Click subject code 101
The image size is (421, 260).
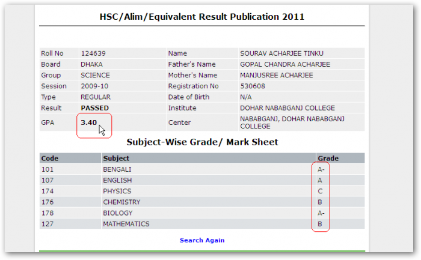(x=48, y=169)
